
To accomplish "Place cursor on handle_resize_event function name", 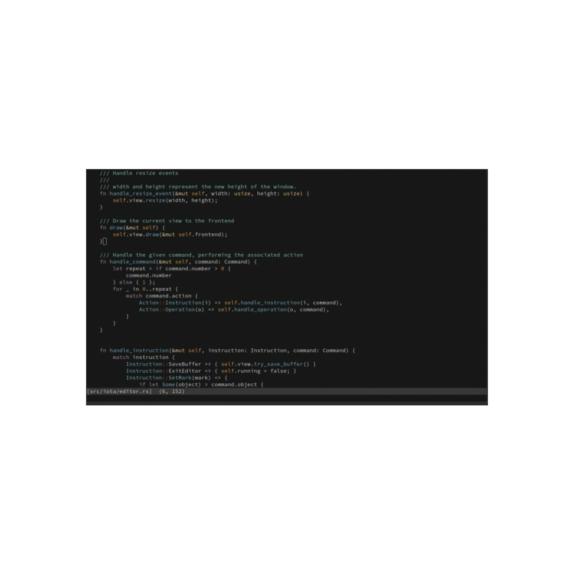I will pos(140,194).
